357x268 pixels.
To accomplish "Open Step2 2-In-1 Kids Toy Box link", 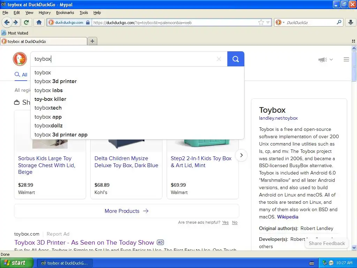I will (x=201, y=162).
